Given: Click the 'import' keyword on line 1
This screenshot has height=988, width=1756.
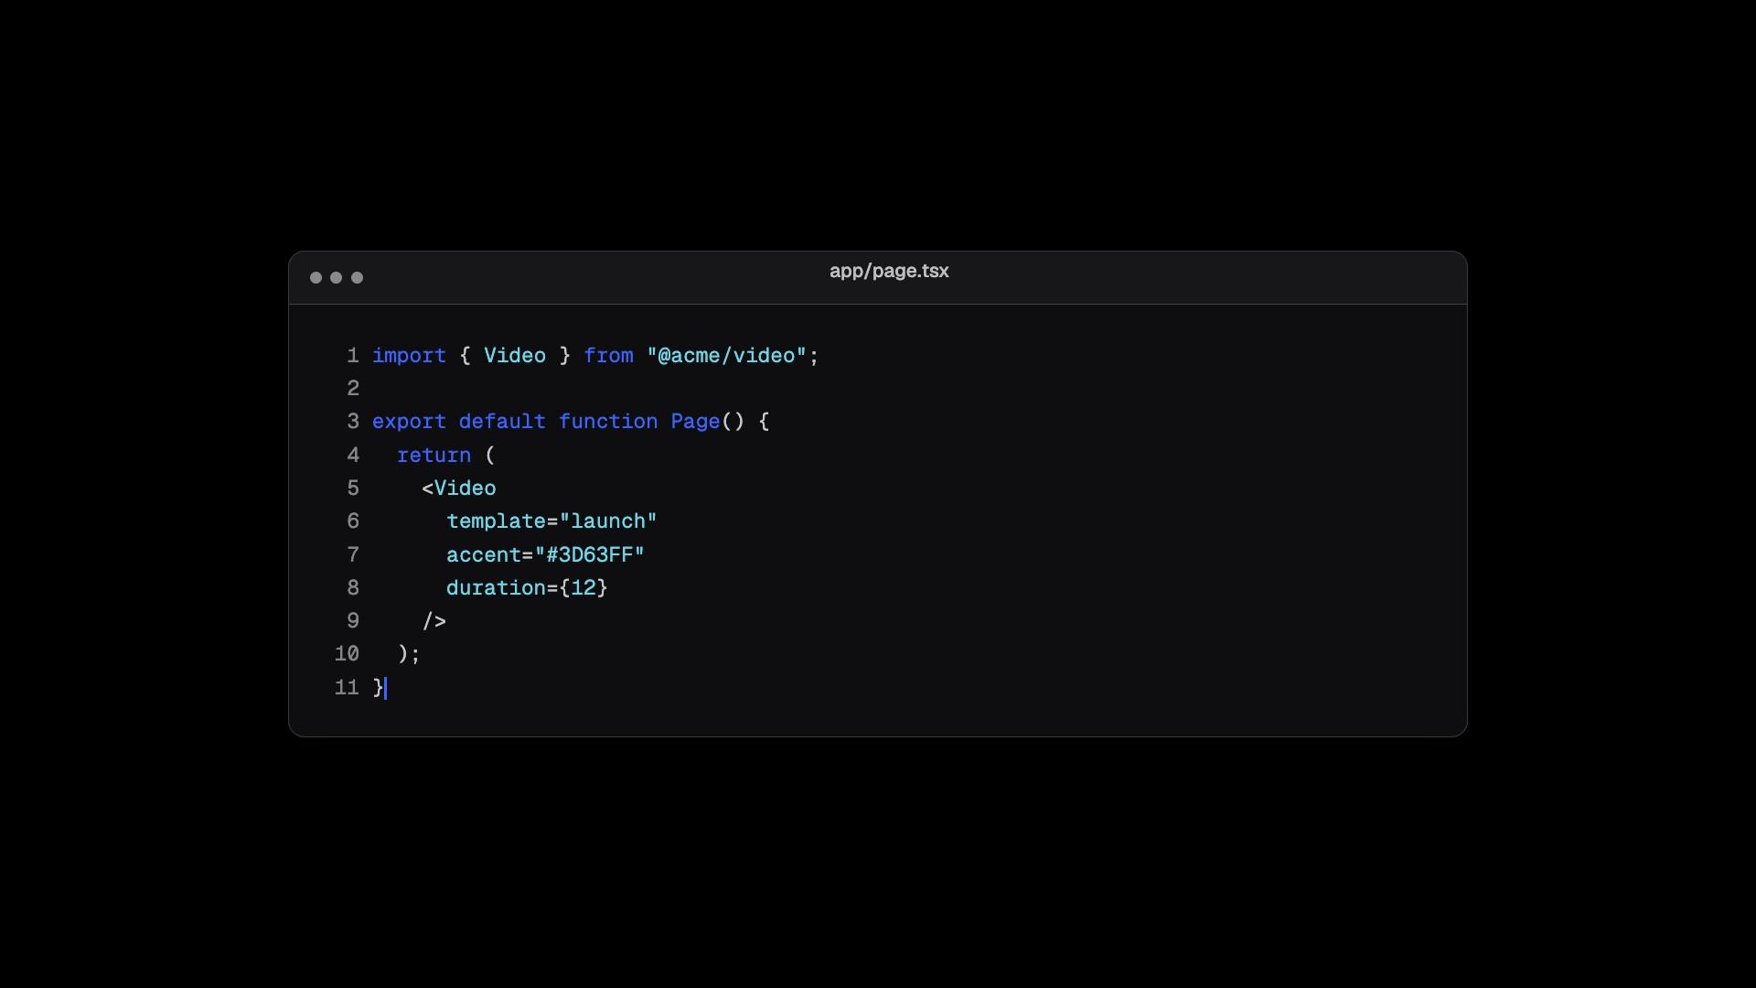Looking at the screenshot, I should [x=409, y=356].
